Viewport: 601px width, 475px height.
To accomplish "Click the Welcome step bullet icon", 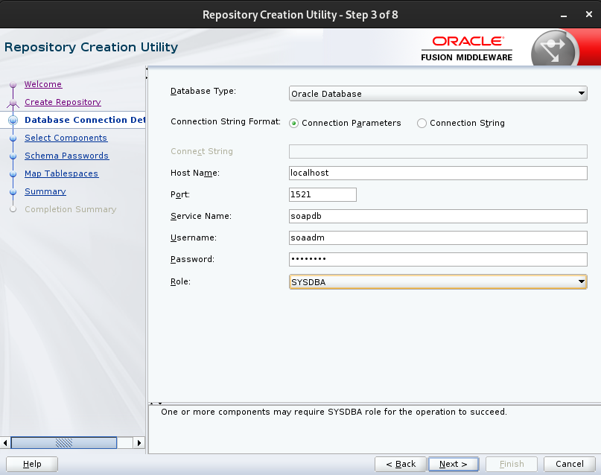I will tap(13, 84).
